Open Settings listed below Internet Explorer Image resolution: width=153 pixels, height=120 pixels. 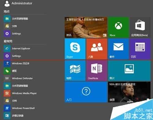point(12,56)
